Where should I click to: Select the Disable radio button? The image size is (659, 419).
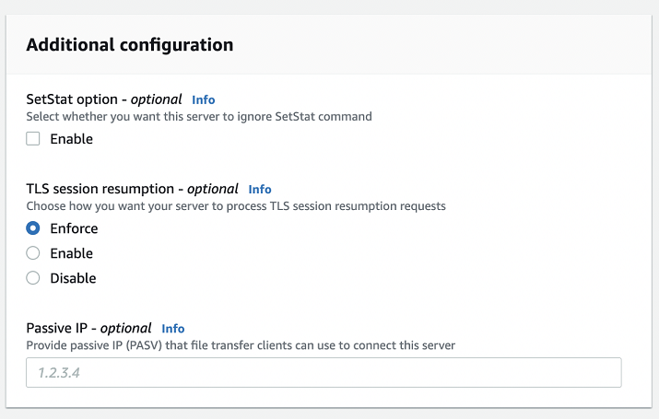(x=33, y=278)
